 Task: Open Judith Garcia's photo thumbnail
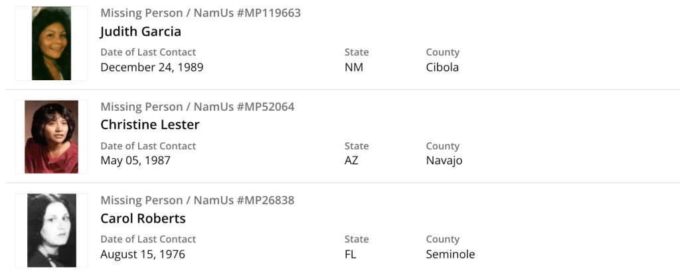pos(51,44)
